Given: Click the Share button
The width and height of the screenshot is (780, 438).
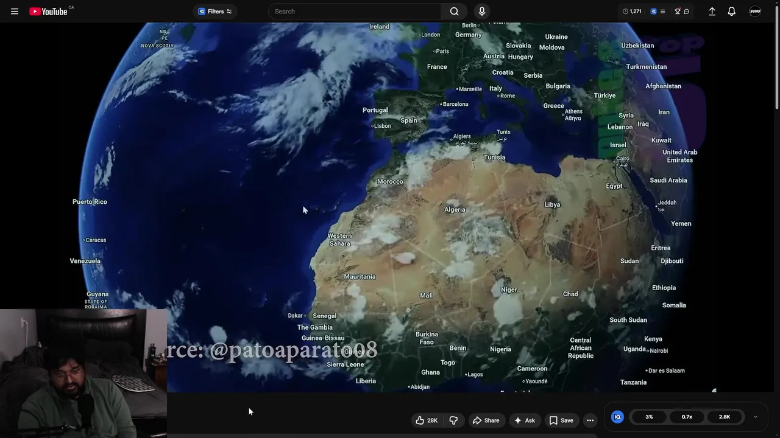Looking at the screenshot, I should point(486,420).
